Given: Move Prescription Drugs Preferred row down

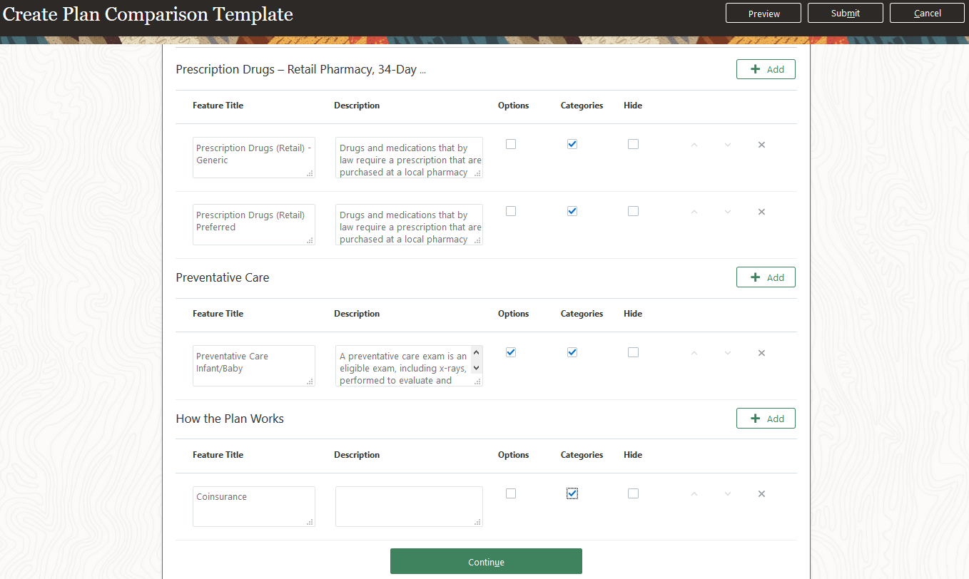Looking at the screenshot, I should coord(728,212).
